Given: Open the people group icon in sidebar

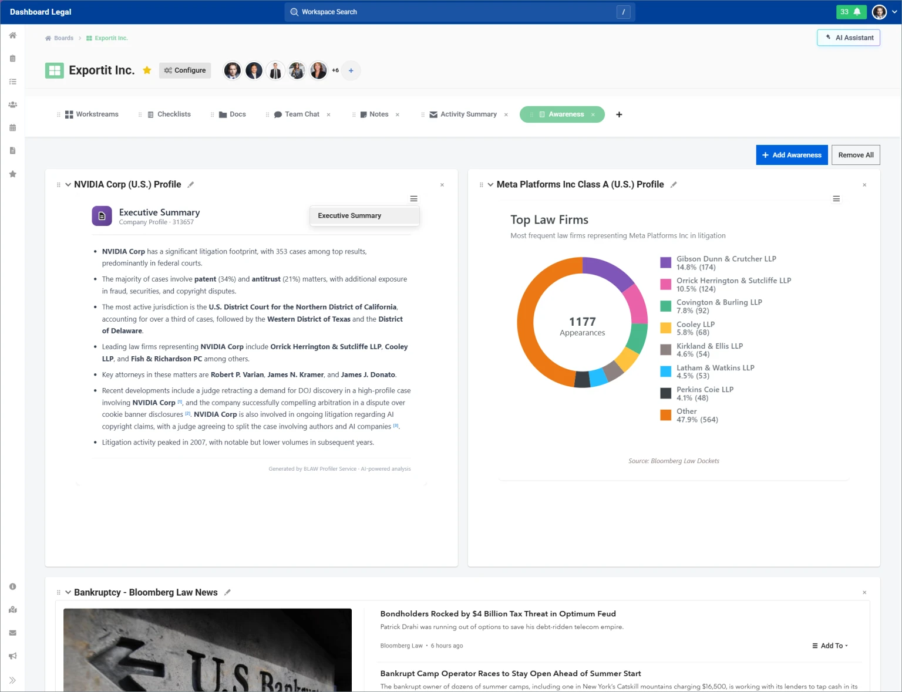Looking at the screenshot, I should pos(12,104).
